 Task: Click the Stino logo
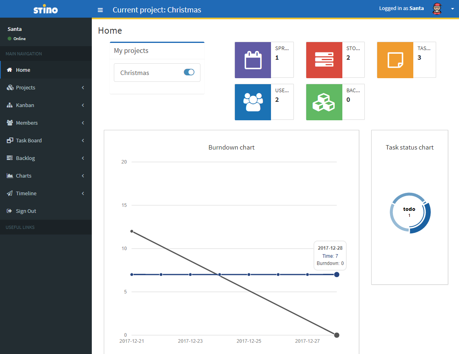click(46, 9)
